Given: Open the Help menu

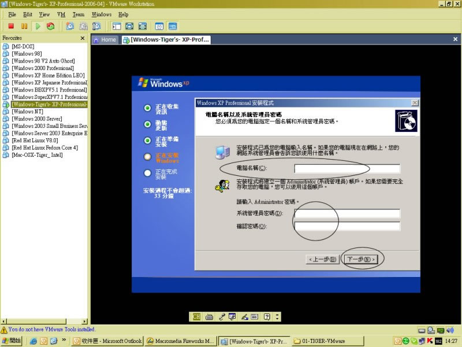Looking at the screenshot, I should pos(123,14).
